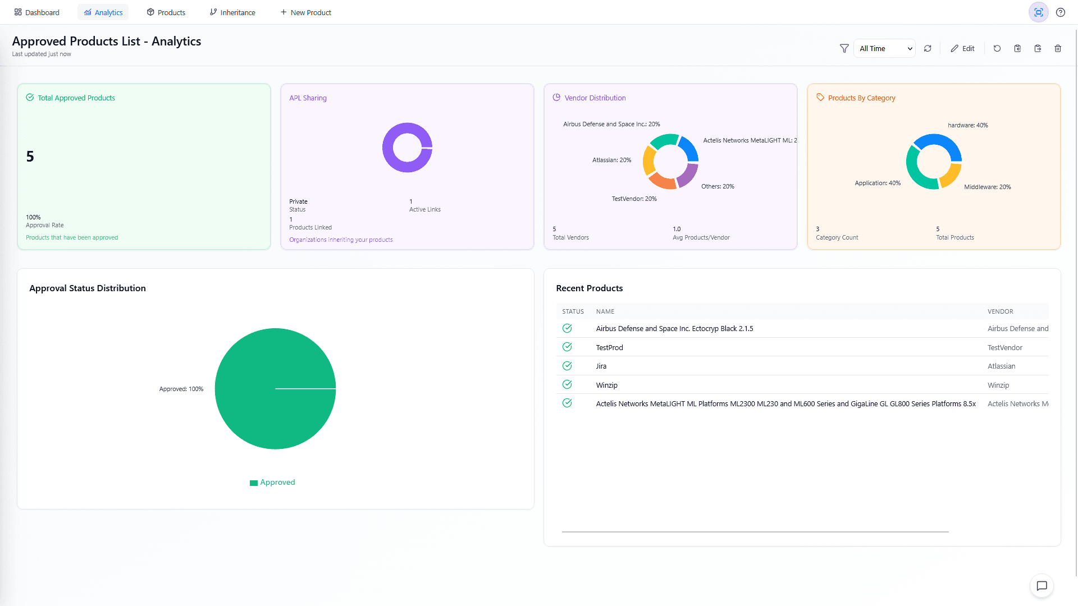1078x606 pixels.
Task: Export data using the clipboard export icon
Action: (x=1038, y=48)
